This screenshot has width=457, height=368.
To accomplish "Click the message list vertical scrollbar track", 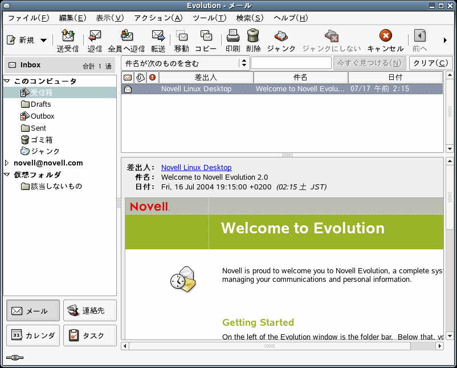I will click(x=450, y=112).
